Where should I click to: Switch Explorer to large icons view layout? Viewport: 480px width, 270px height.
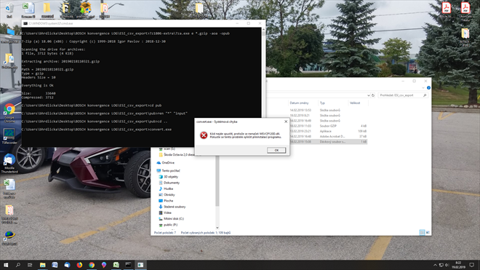point(428,233)
